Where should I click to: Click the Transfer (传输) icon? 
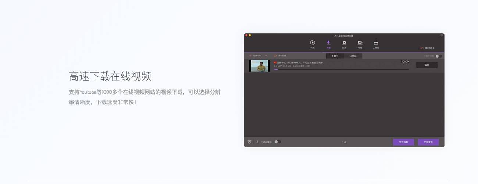(x=360, y=43)
